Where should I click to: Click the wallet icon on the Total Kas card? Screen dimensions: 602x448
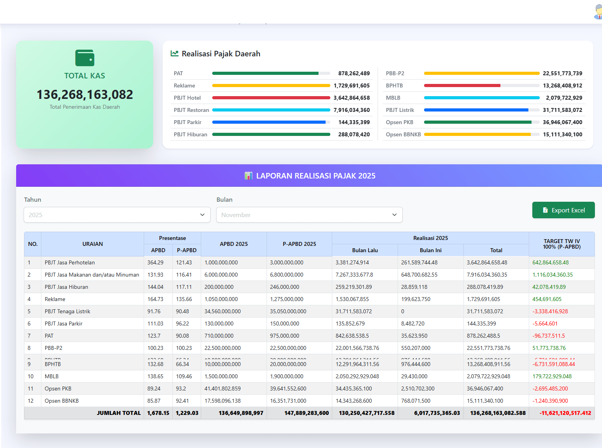[x=84, y=58]
